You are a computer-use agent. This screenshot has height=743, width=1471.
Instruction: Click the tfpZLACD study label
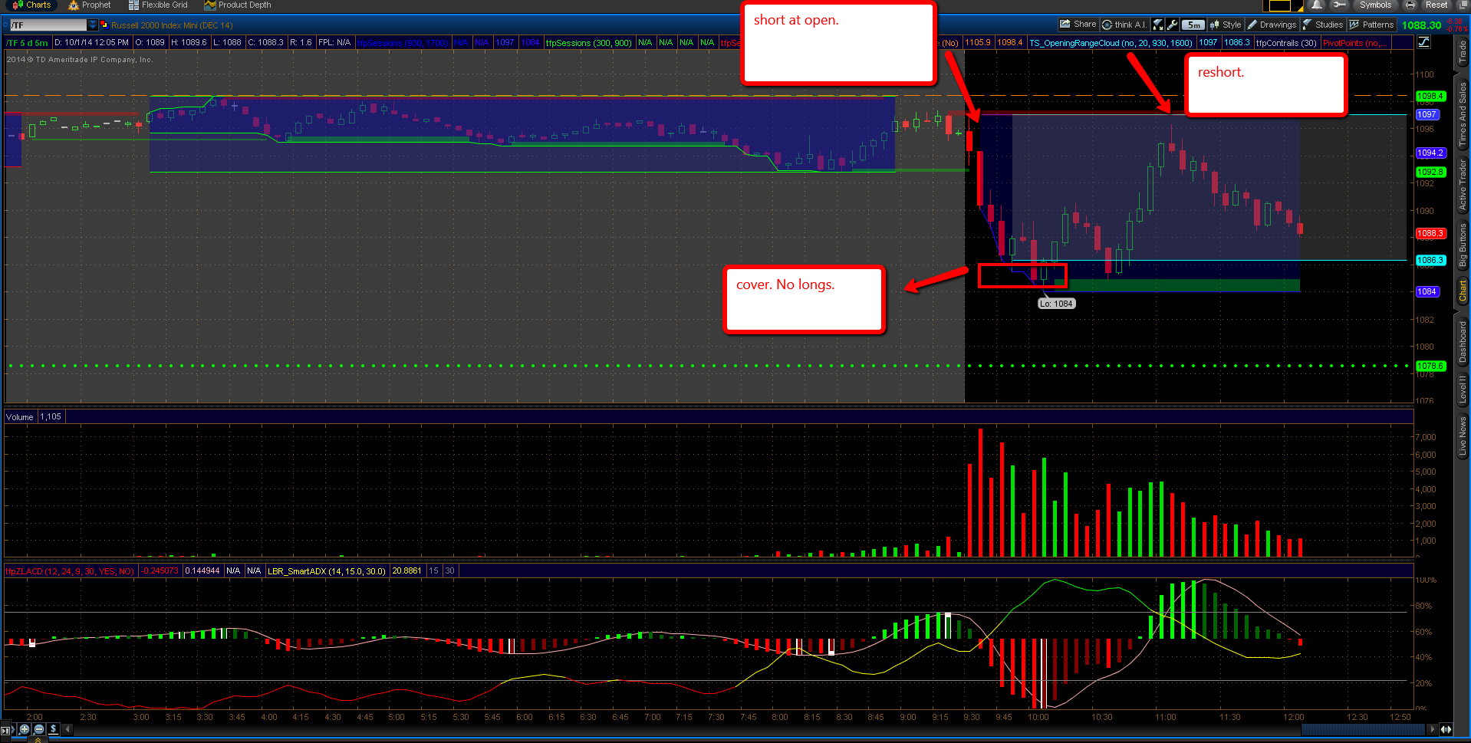(70, 571)
